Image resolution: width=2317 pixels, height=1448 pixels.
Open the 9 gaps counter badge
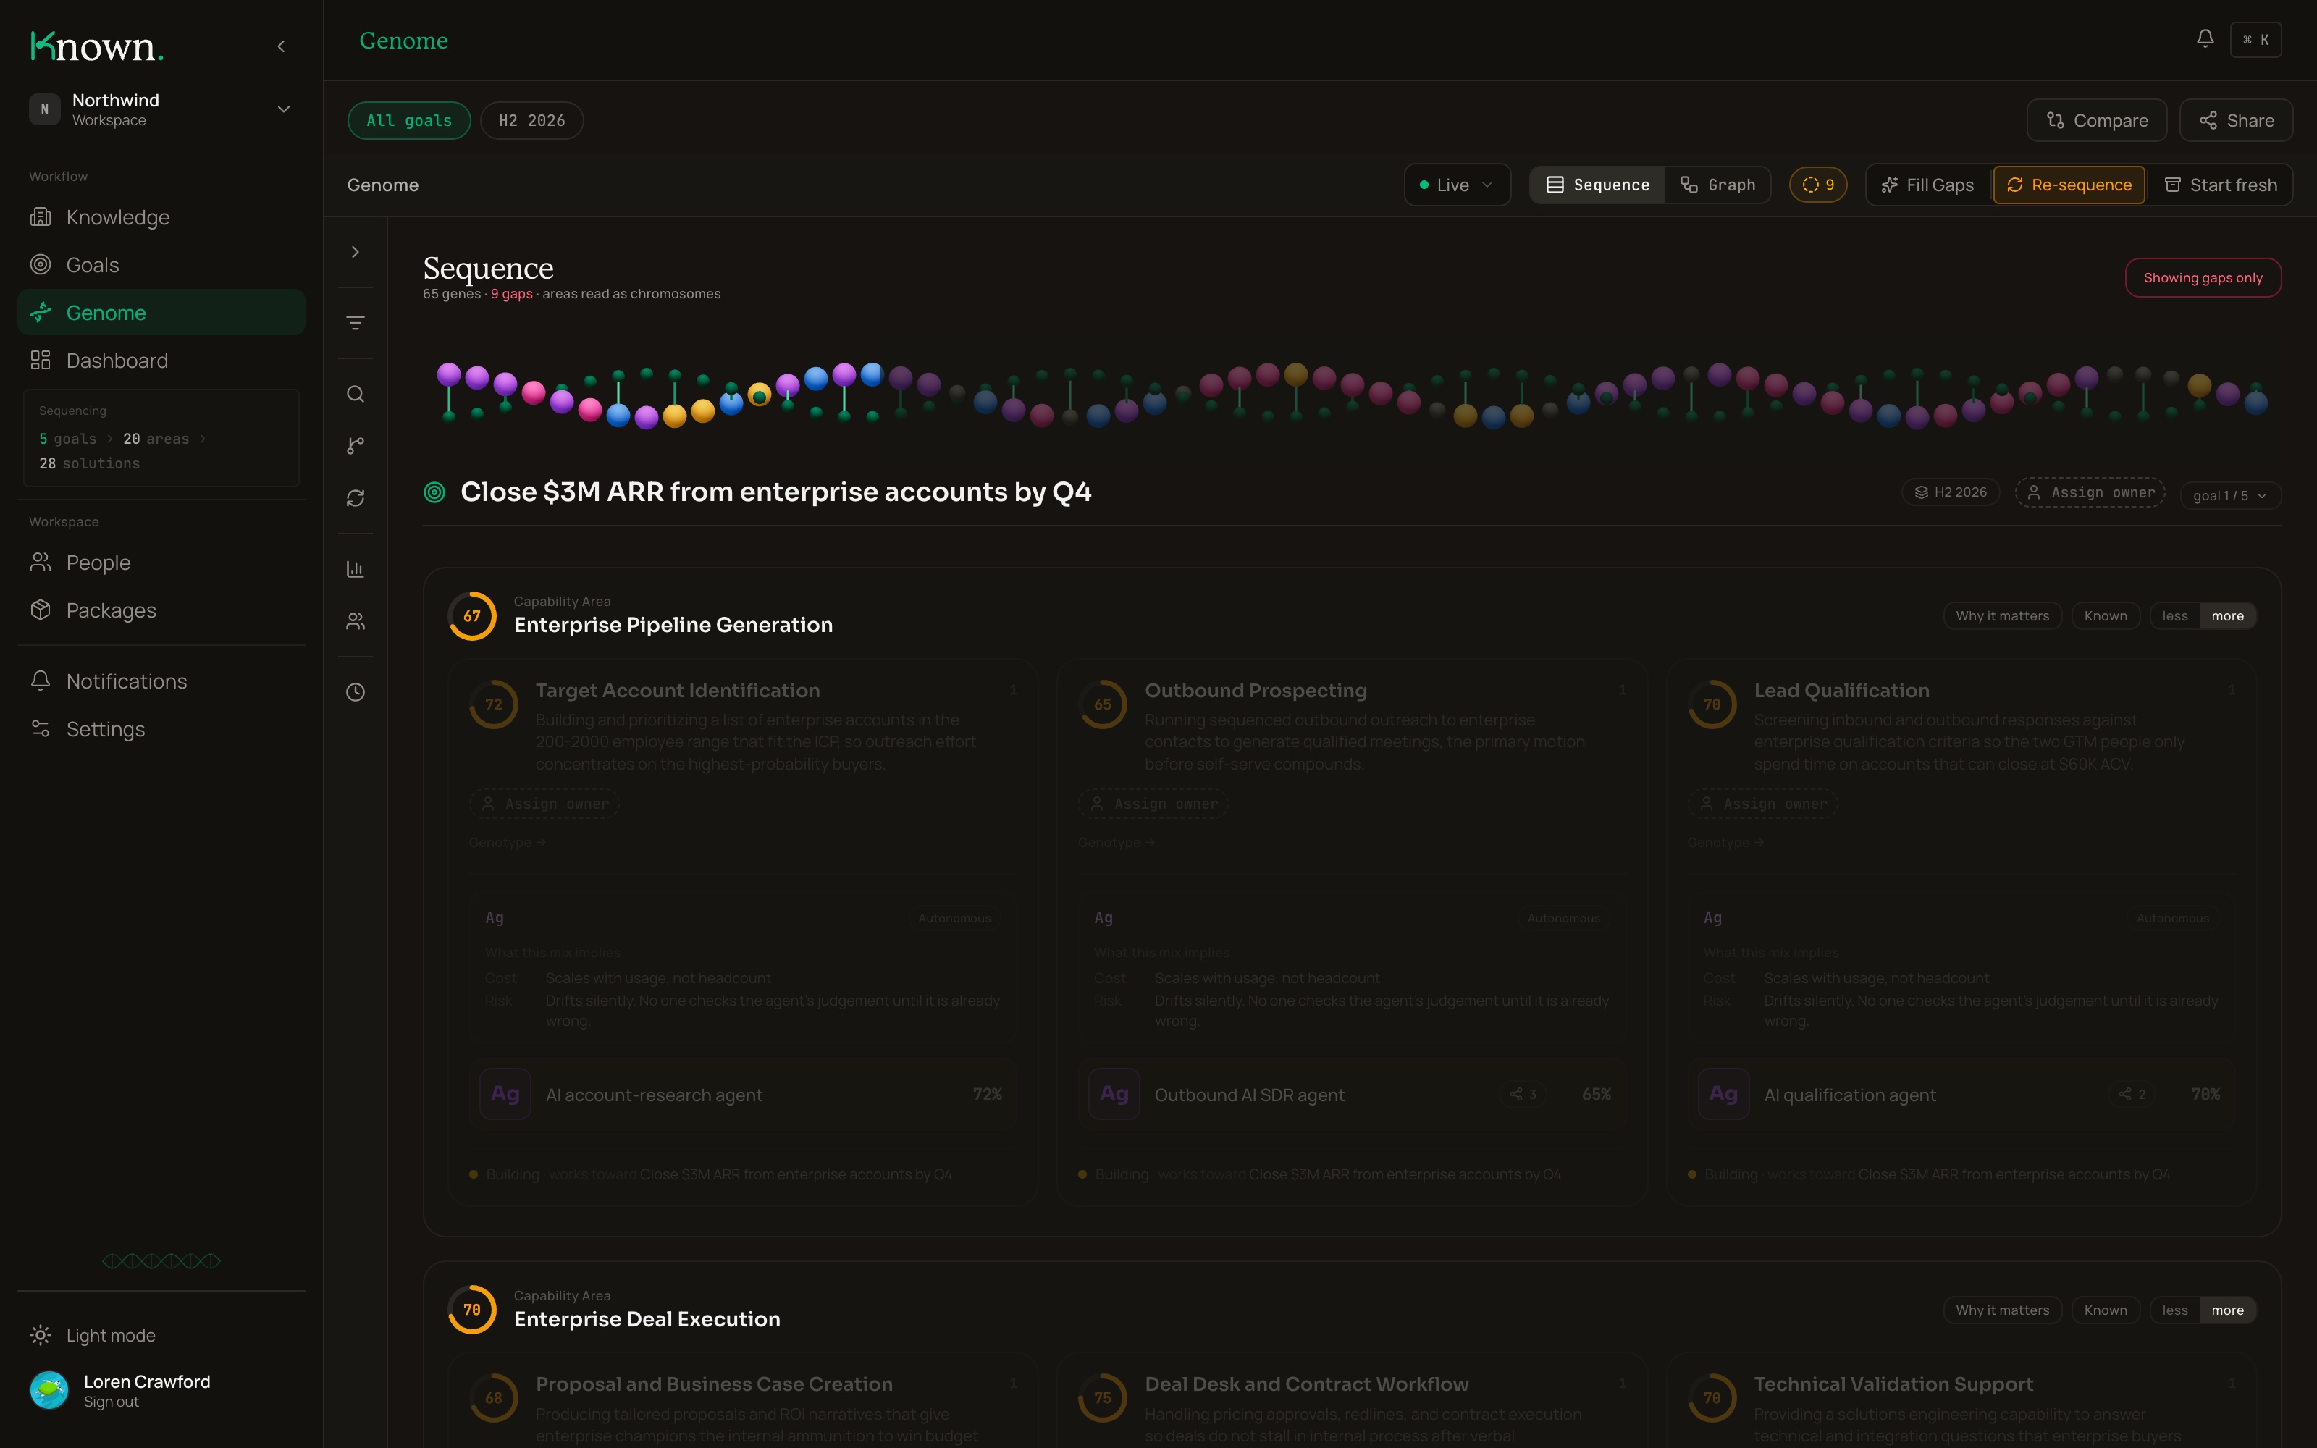[1817, 185]
